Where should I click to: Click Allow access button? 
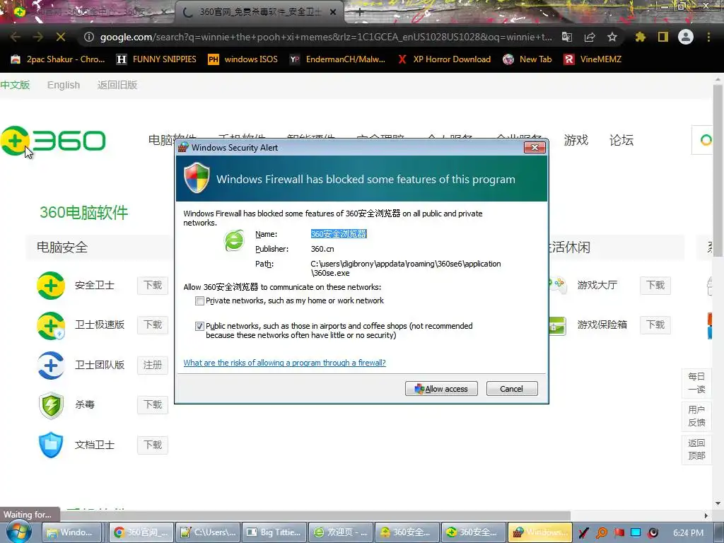click(441, 389)
